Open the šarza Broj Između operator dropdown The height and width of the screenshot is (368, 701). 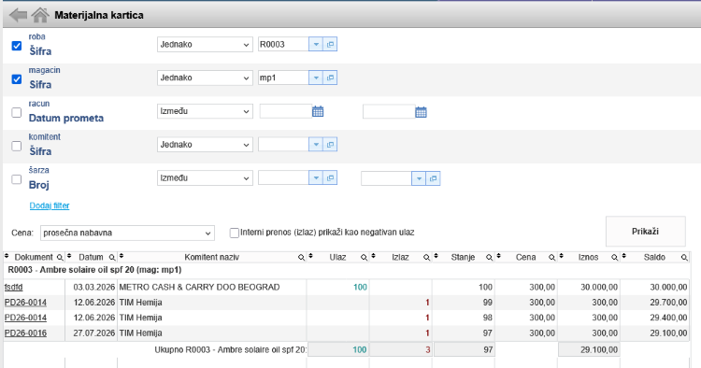click(x=205, y=177)
